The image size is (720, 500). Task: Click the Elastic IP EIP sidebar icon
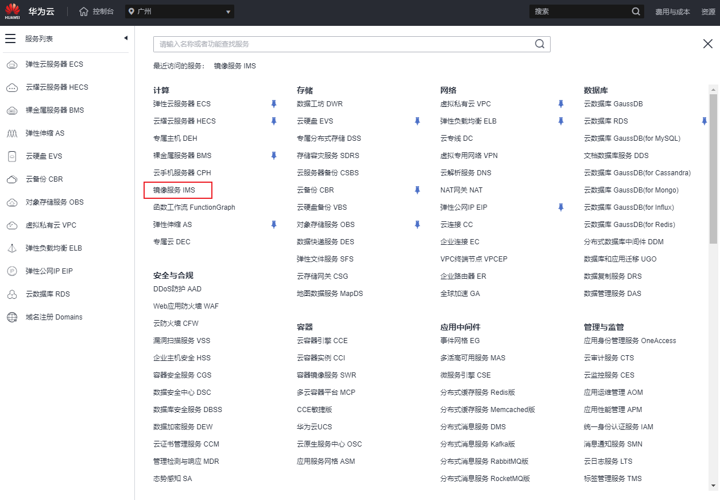(12, 271)
